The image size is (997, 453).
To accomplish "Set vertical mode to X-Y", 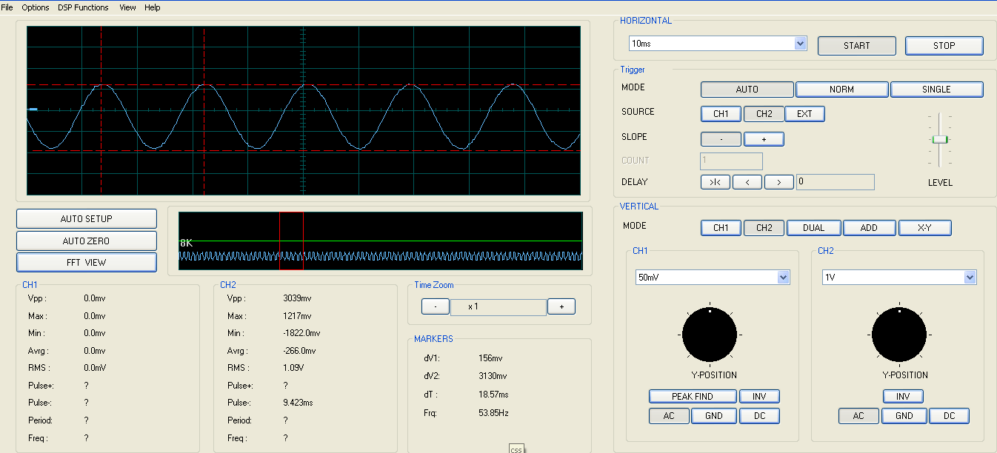I will pyautogui.click(x=925, y=228).
